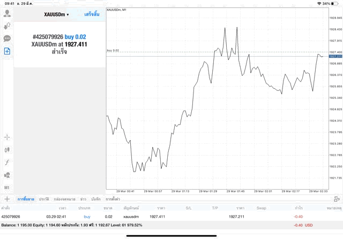Open the quotes up/down arrows icon
The width and height of the screenshot is (343, 239).
7,26
